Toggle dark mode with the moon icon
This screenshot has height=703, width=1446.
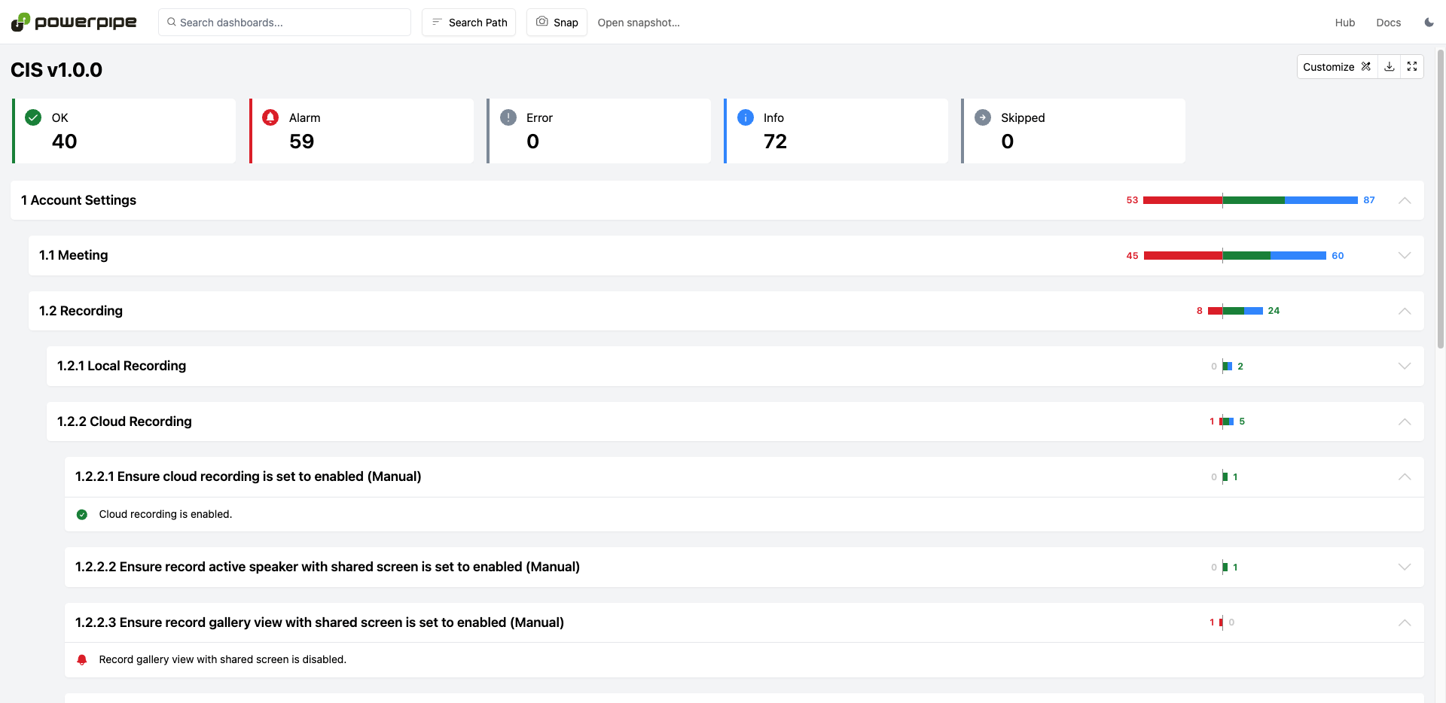point(1429,22)
